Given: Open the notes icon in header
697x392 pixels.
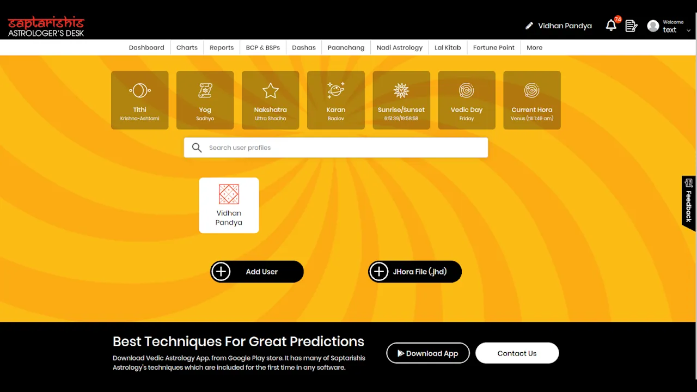Looking at the screenshot, I should (x=631, y=26).
